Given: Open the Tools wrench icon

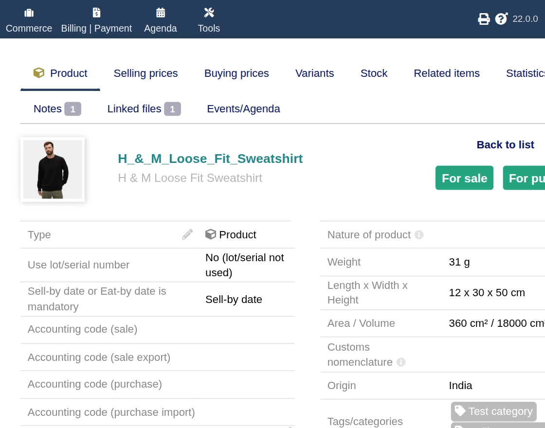Looking at the screenshot, I should point(209,13).
